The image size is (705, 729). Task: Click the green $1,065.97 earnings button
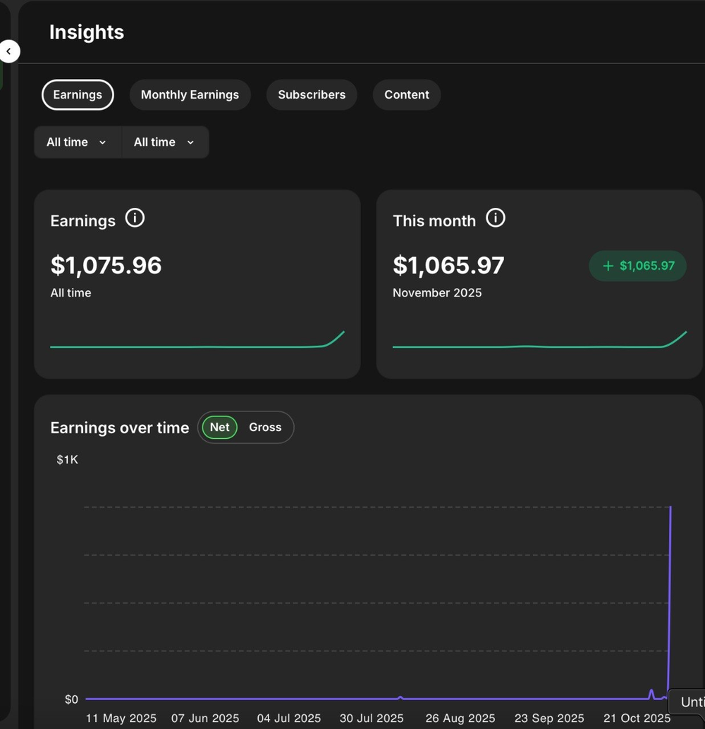click(637, 266)
